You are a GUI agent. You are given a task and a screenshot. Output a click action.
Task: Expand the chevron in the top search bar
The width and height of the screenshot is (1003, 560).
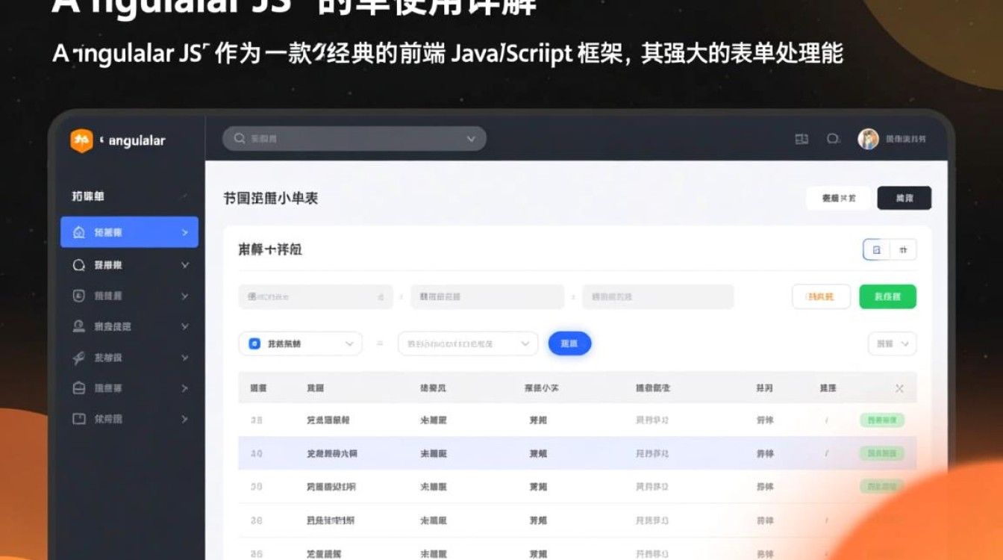click(471, 139)
